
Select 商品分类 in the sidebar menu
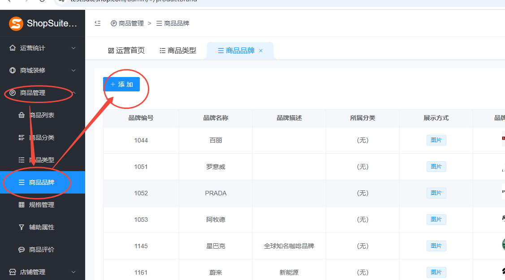[42, 138]
